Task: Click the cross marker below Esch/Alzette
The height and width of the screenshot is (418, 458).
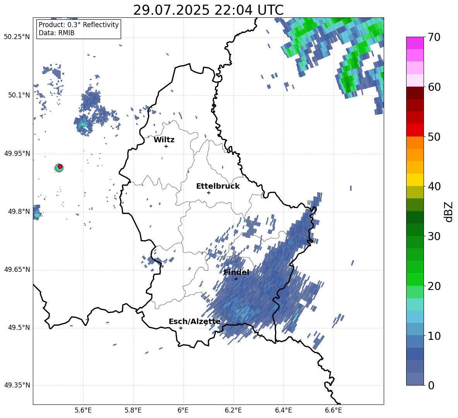Action: coord(181,328)
